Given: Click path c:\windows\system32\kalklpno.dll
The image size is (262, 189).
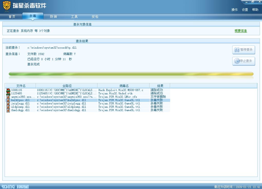Looking at the screenshot, I should click(62, 100).
